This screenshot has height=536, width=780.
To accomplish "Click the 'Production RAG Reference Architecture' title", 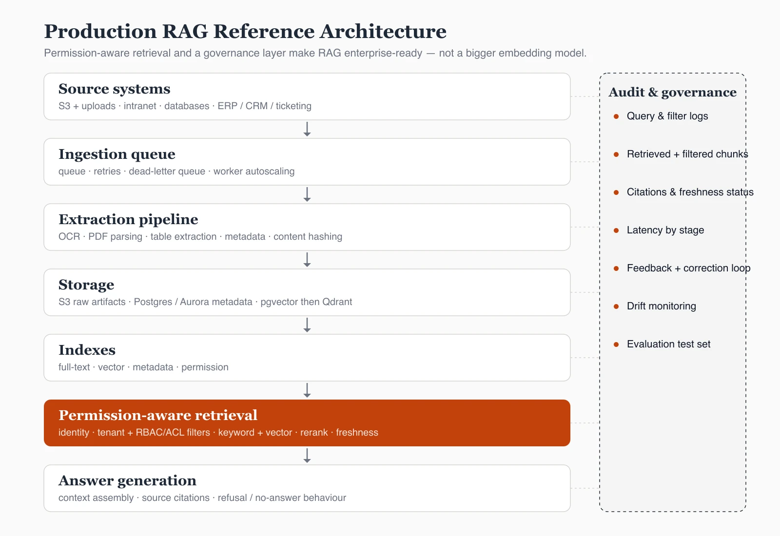I will [245, 32].
